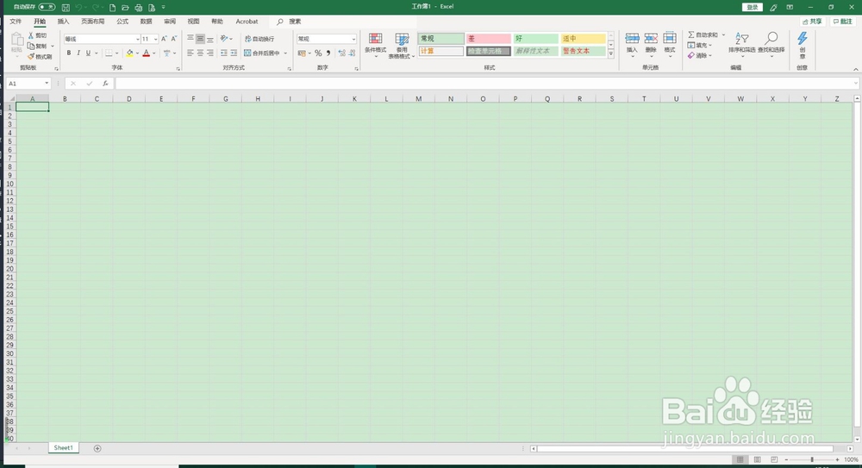The height and width of the screenshot is (468, 862).
Task: Apply comma style number format
Action: pos(328,53)
